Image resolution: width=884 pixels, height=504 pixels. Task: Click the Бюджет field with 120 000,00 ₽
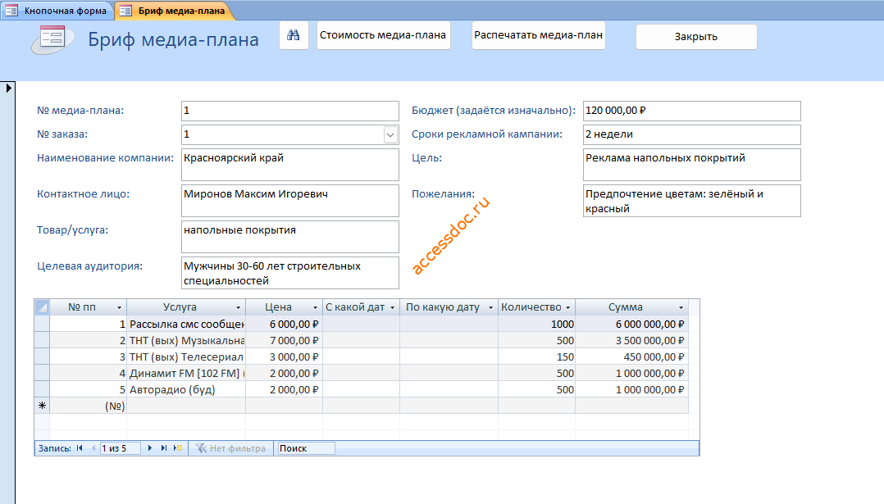click(692, 111)
